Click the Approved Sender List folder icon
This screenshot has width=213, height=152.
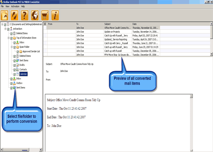21,52
